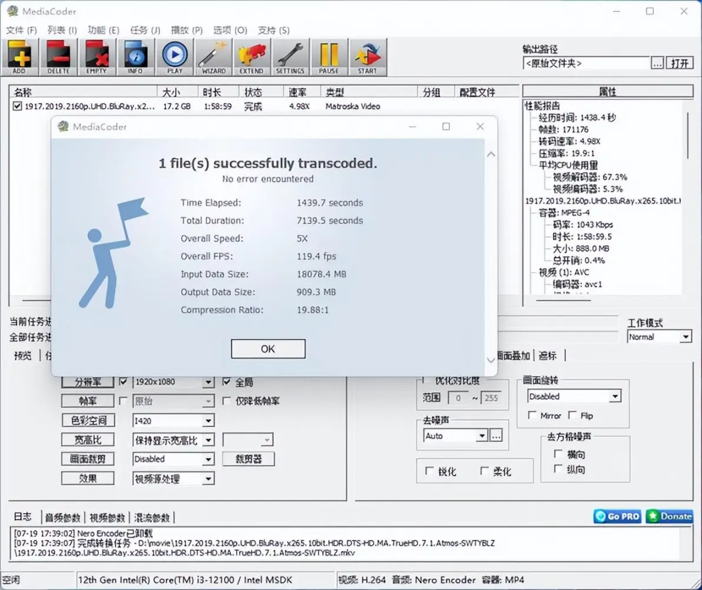702x590 pixels.
Task: Click the Go PRO button
Action: tap(617, 516)
